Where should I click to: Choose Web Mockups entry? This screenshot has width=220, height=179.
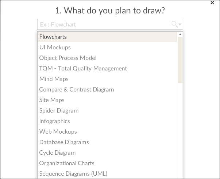click(x=107, y=132)
